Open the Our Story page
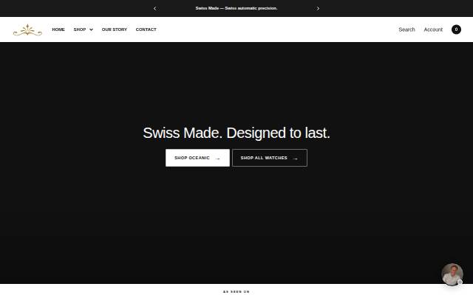The image size is (473, 295). coord(115,29)
